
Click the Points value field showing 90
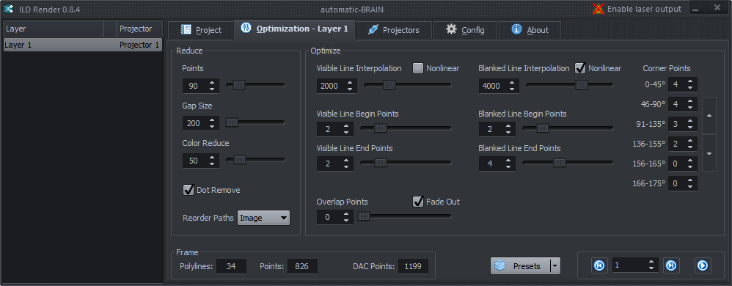point(201,86)
